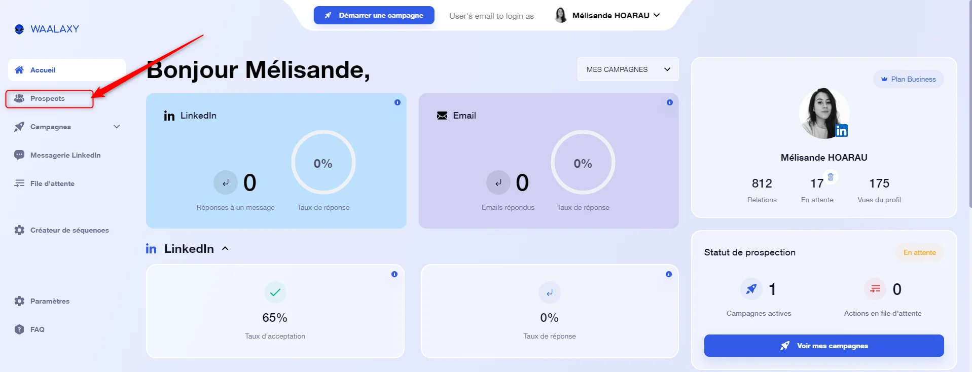Click the LinkedIn logo in the section heading
The width and height of the screenshot is (972, 372).
[x=151, y=249]
